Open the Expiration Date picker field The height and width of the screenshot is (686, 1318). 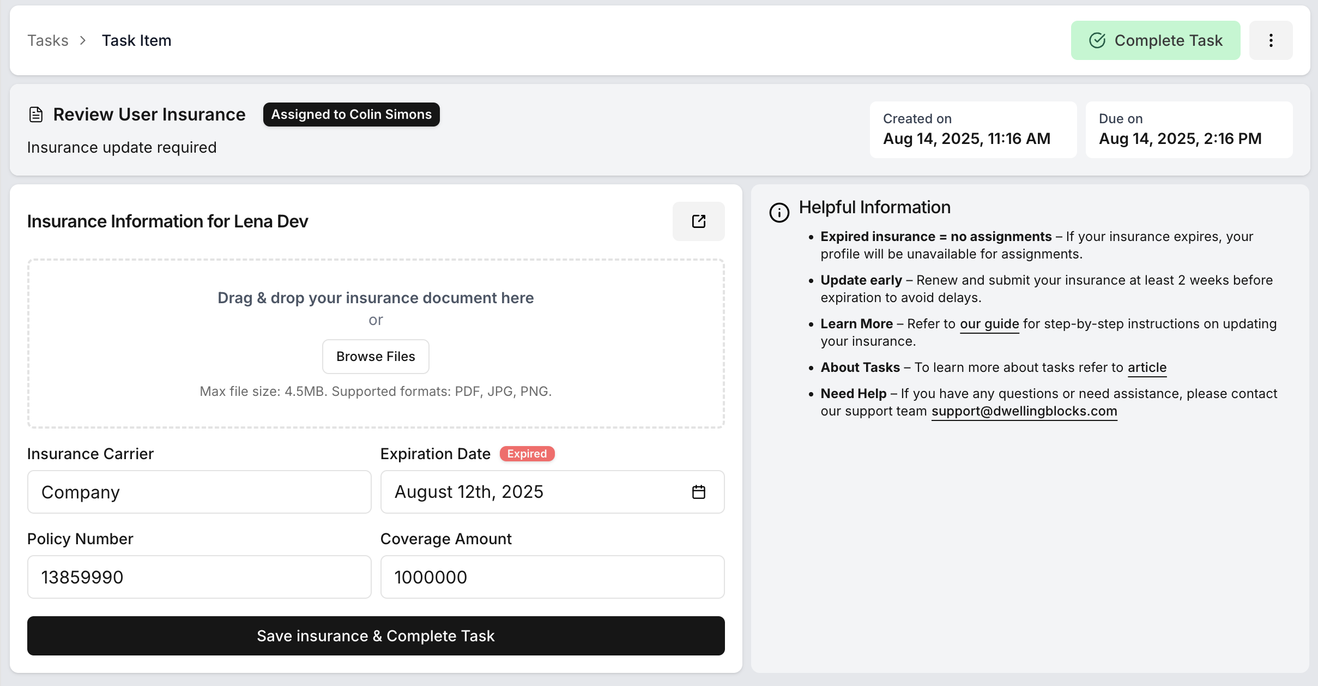point(534,492)
